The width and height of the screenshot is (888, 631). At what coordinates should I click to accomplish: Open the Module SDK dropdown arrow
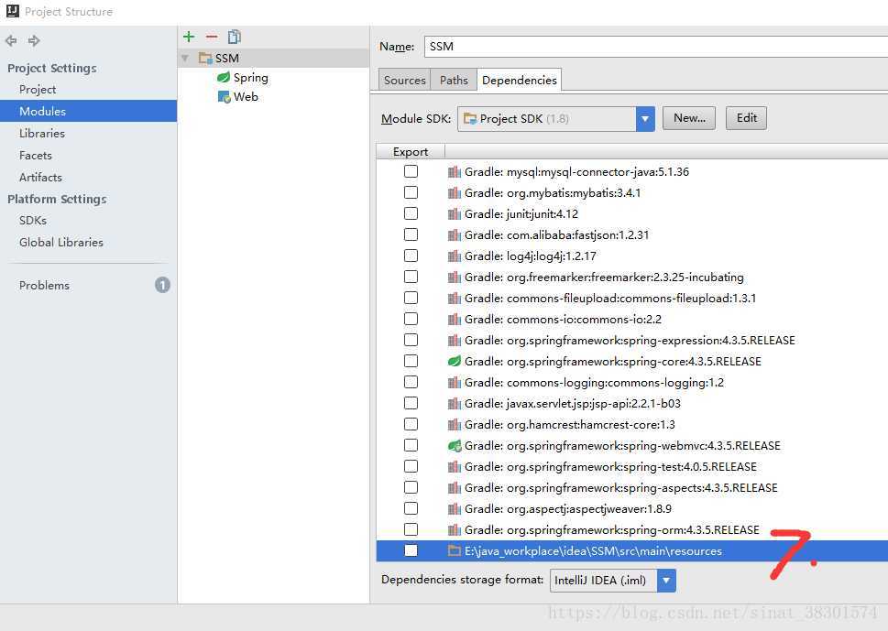click(645, 119)
